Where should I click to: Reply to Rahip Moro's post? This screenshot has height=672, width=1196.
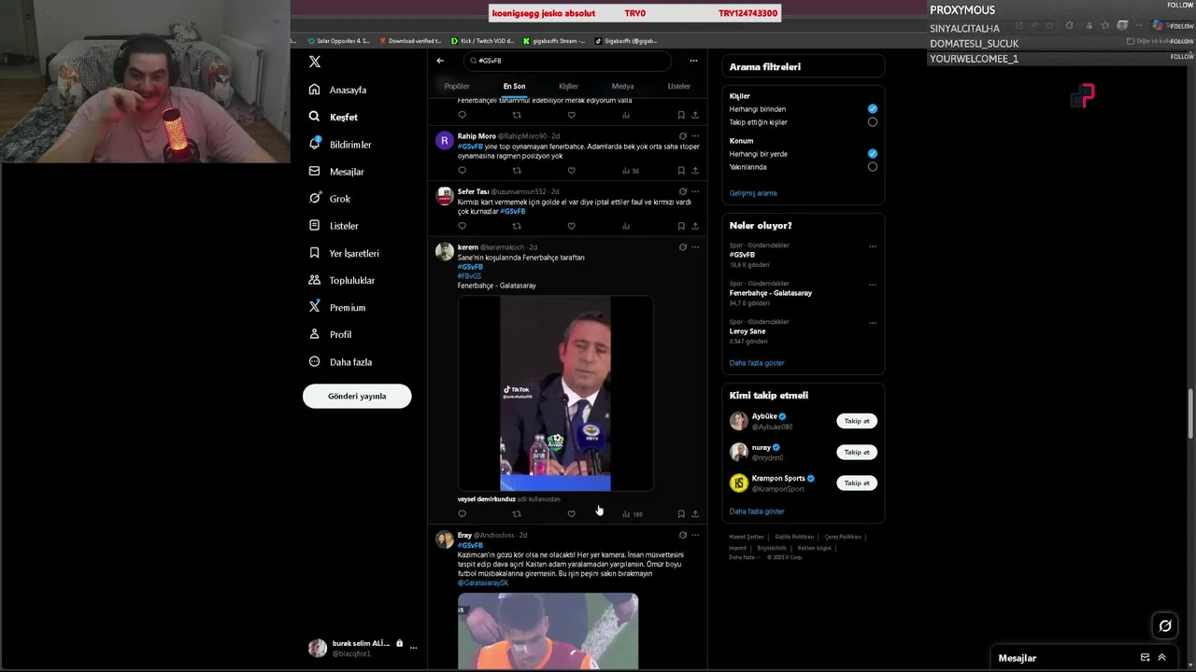click(x=462, y=171)
